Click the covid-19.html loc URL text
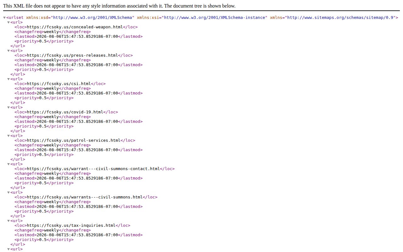Screen dimensions: 403x252 [x=65, y=112]
